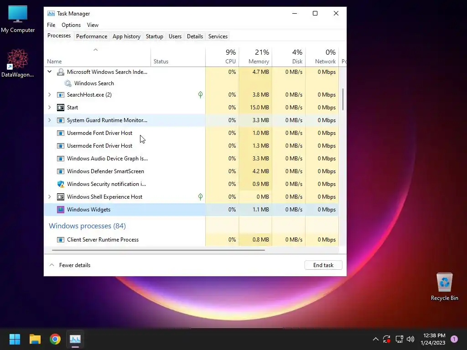Viewport: 467px width, 350px height.
Task: Click the volume speaker tray icon
Action: pyautogui.click(x=410, y=339)
